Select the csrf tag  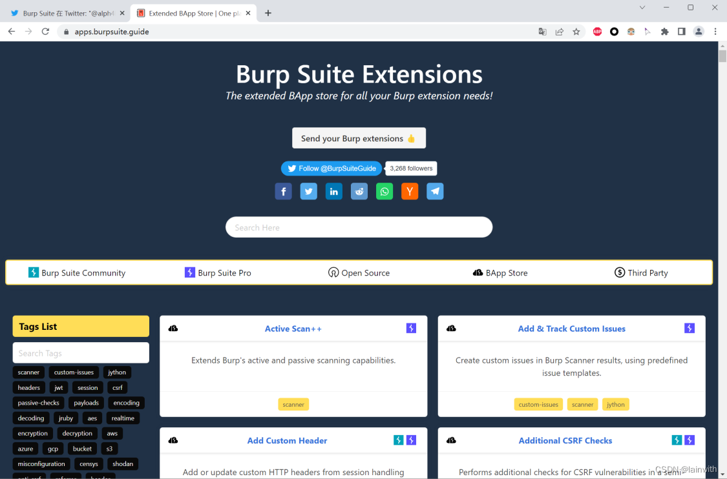click(118, 387)
